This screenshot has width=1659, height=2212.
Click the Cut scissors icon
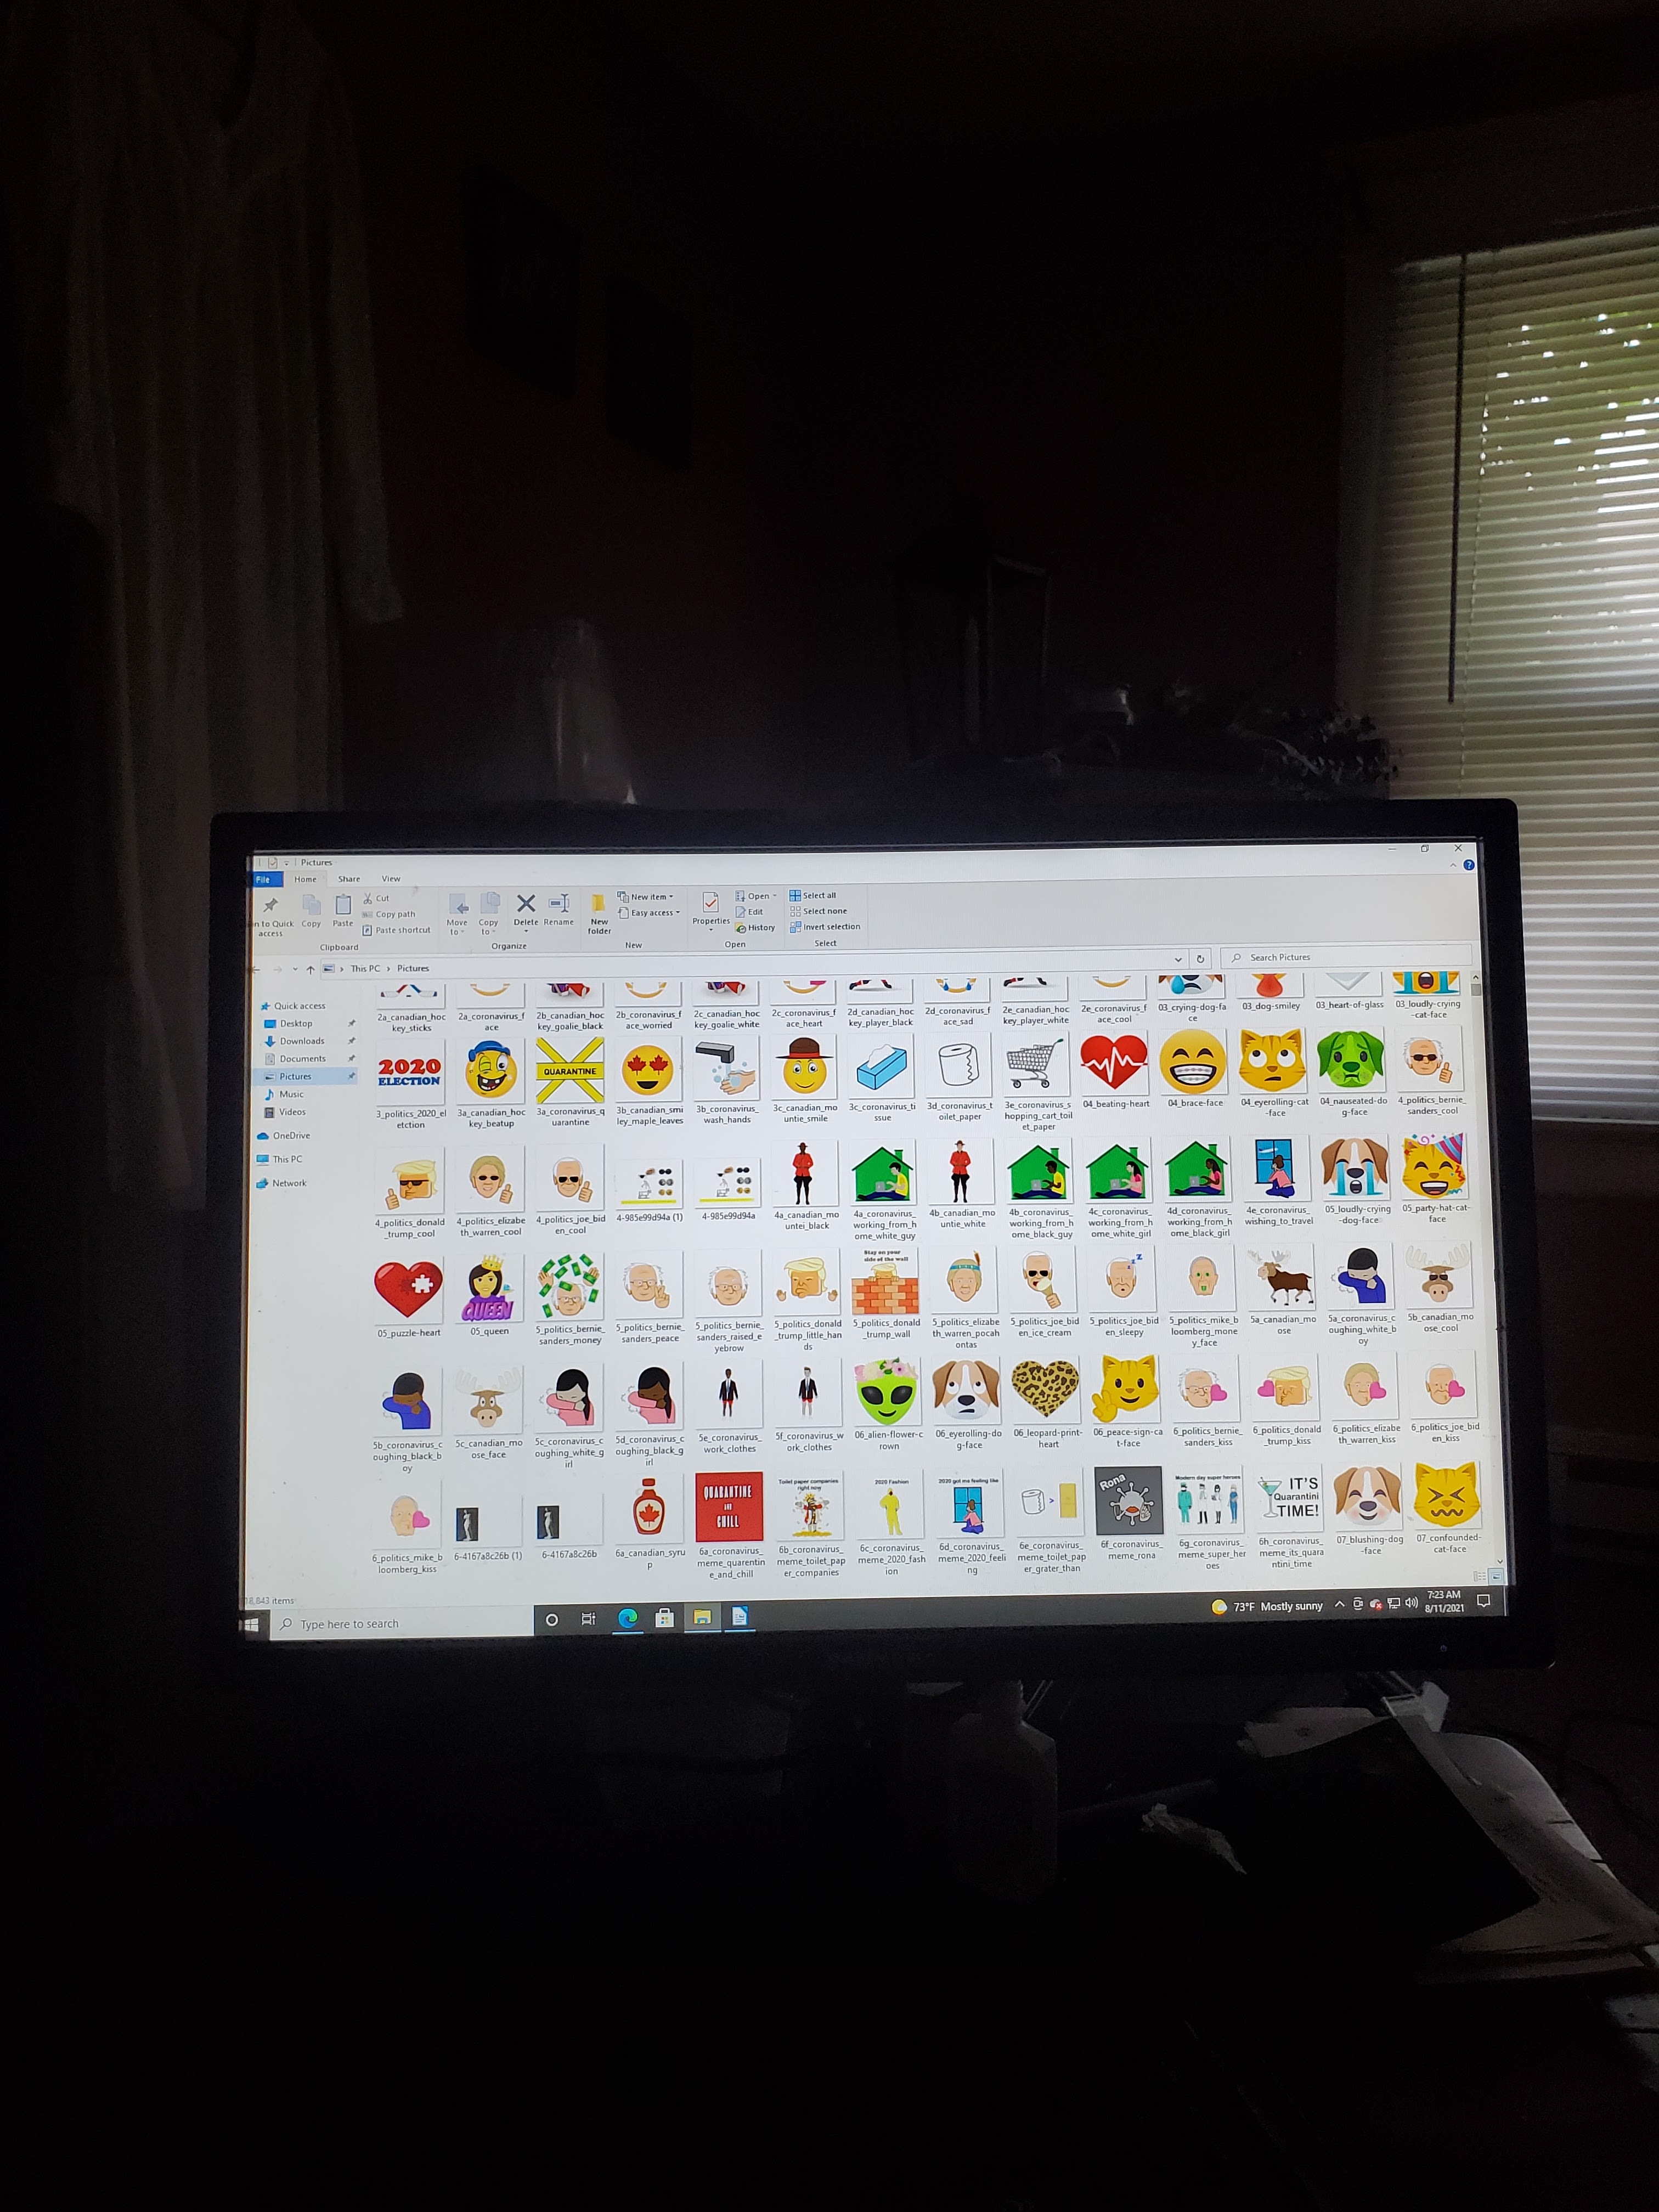point(368,898)
